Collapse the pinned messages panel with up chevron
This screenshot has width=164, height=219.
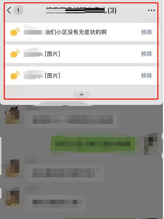[82, 95]
